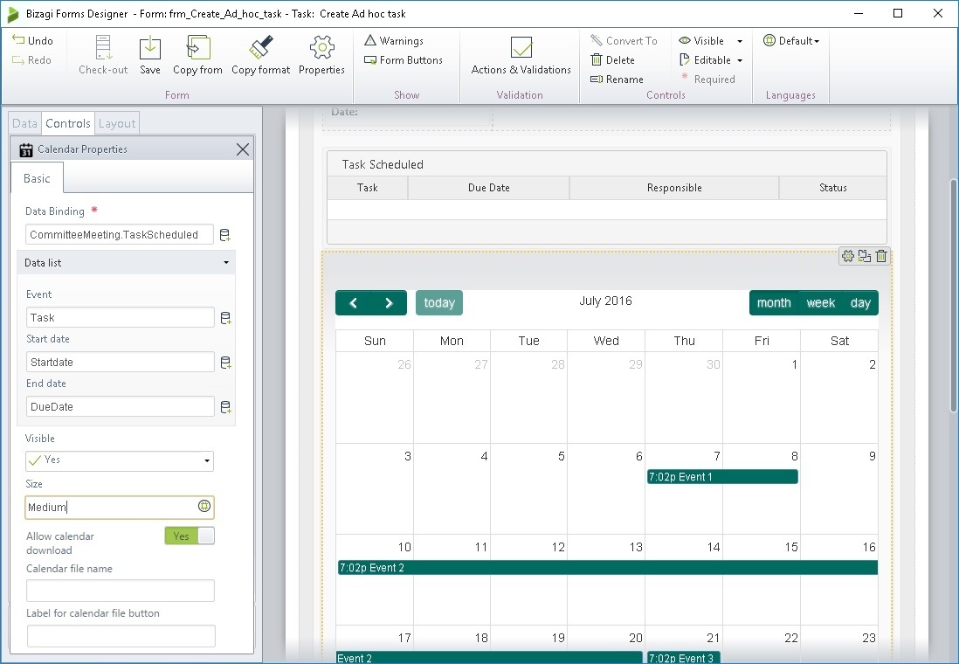
Task: Switch the calendar to week view
Action: [x=820, y=302]
